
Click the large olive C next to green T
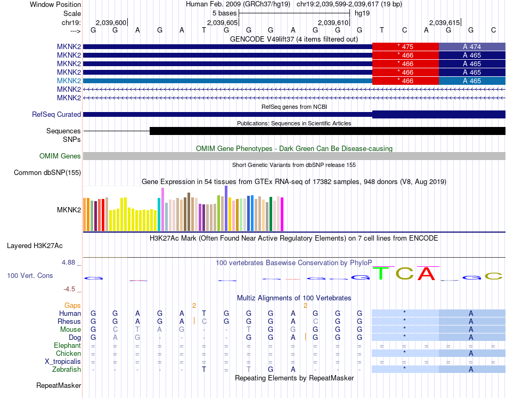pos(404,274)
